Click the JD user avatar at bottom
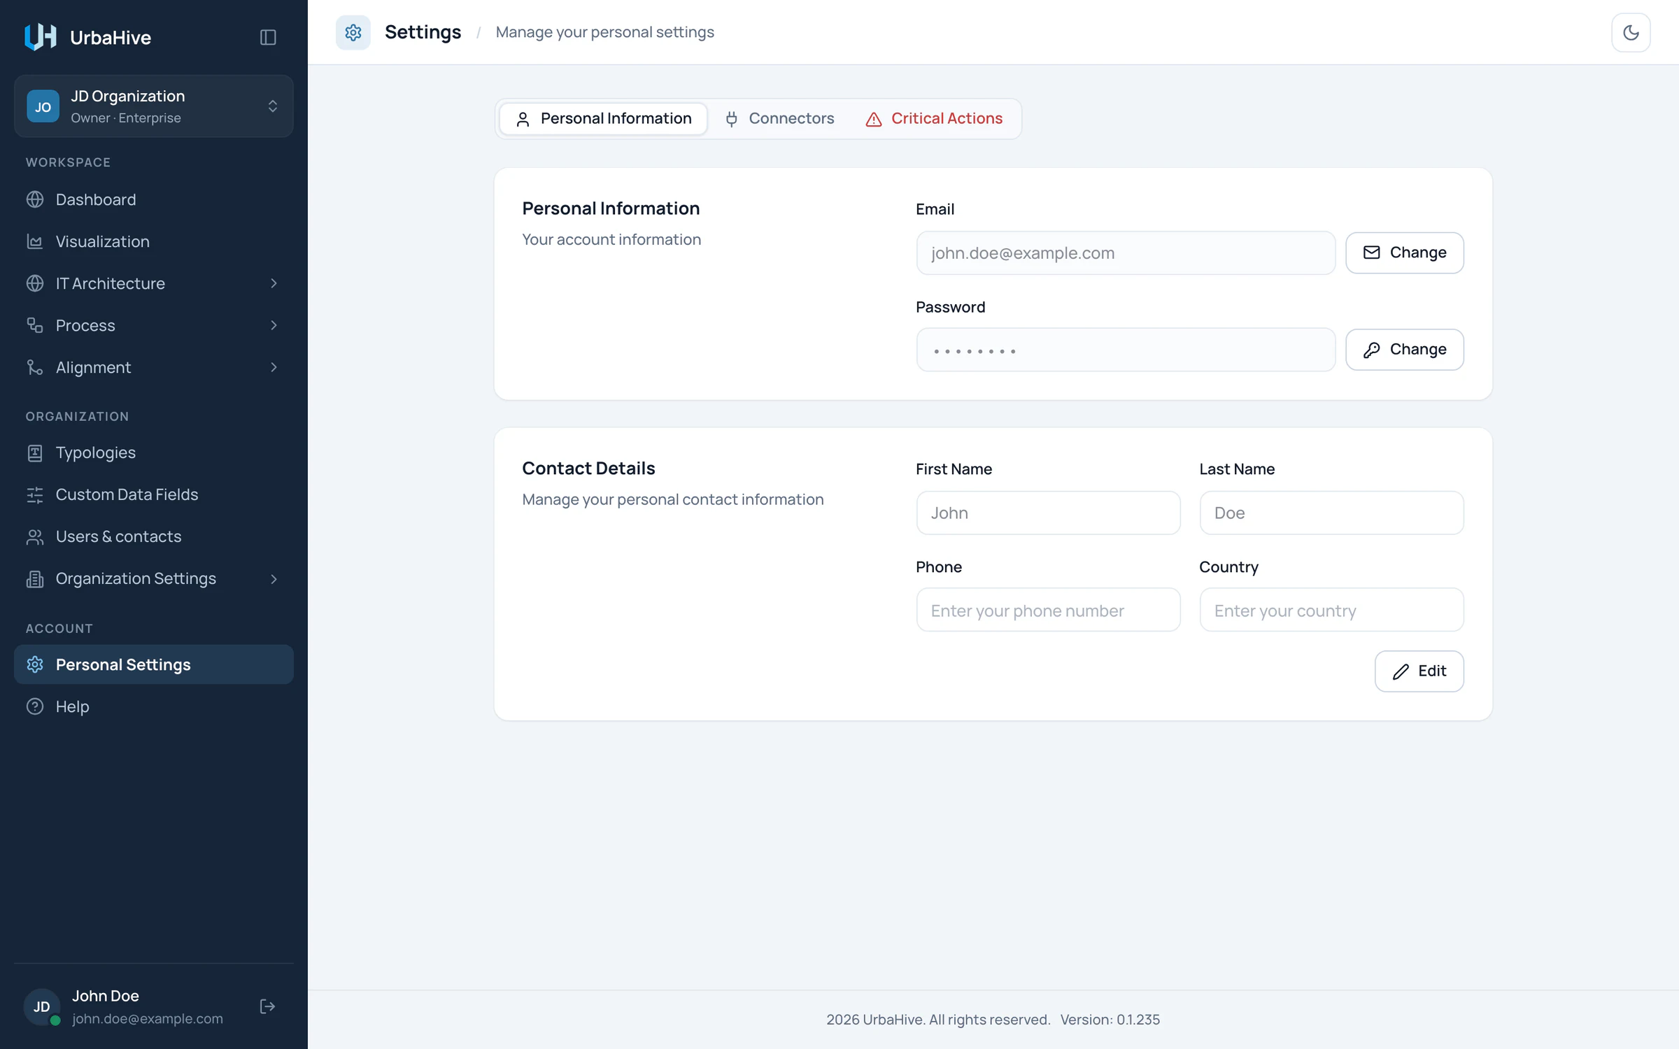 42,1006
